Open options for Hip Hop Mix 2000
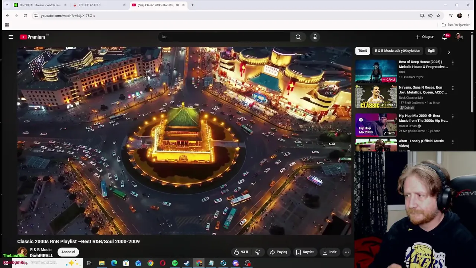This screenshot has height=268, width=476. pos(453,117)
